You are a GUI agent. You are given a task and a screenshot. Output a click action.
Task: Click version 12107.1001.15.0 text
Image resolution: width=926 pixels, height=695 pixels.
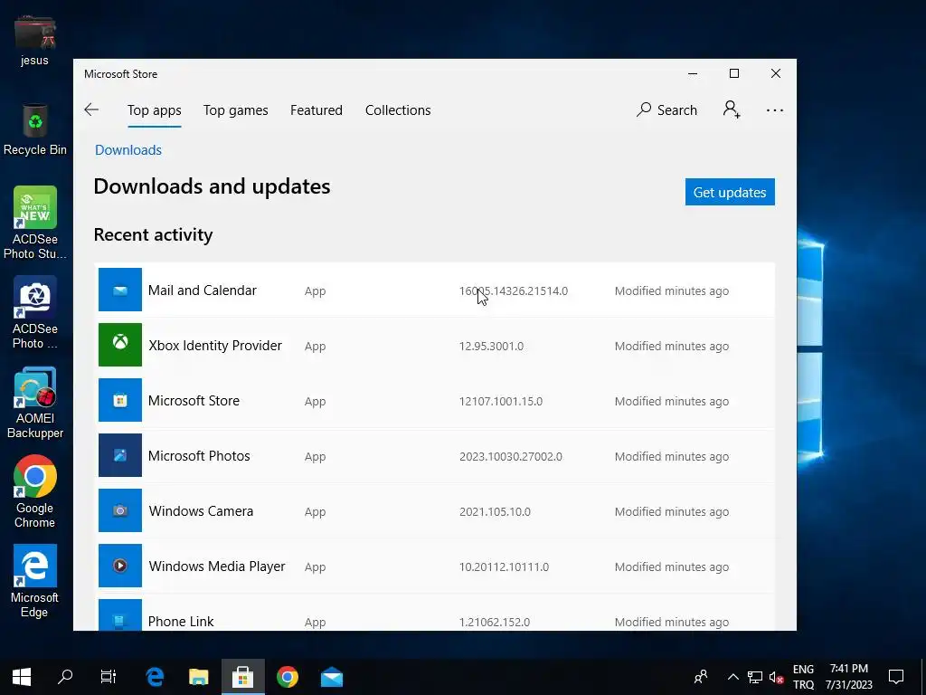501,401
